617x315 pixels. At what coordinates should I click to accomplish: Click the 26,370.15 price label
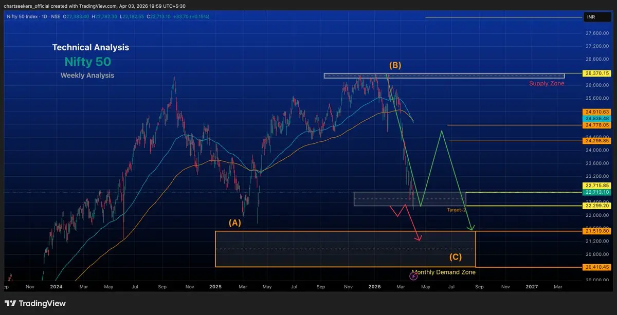pos(596,73)
